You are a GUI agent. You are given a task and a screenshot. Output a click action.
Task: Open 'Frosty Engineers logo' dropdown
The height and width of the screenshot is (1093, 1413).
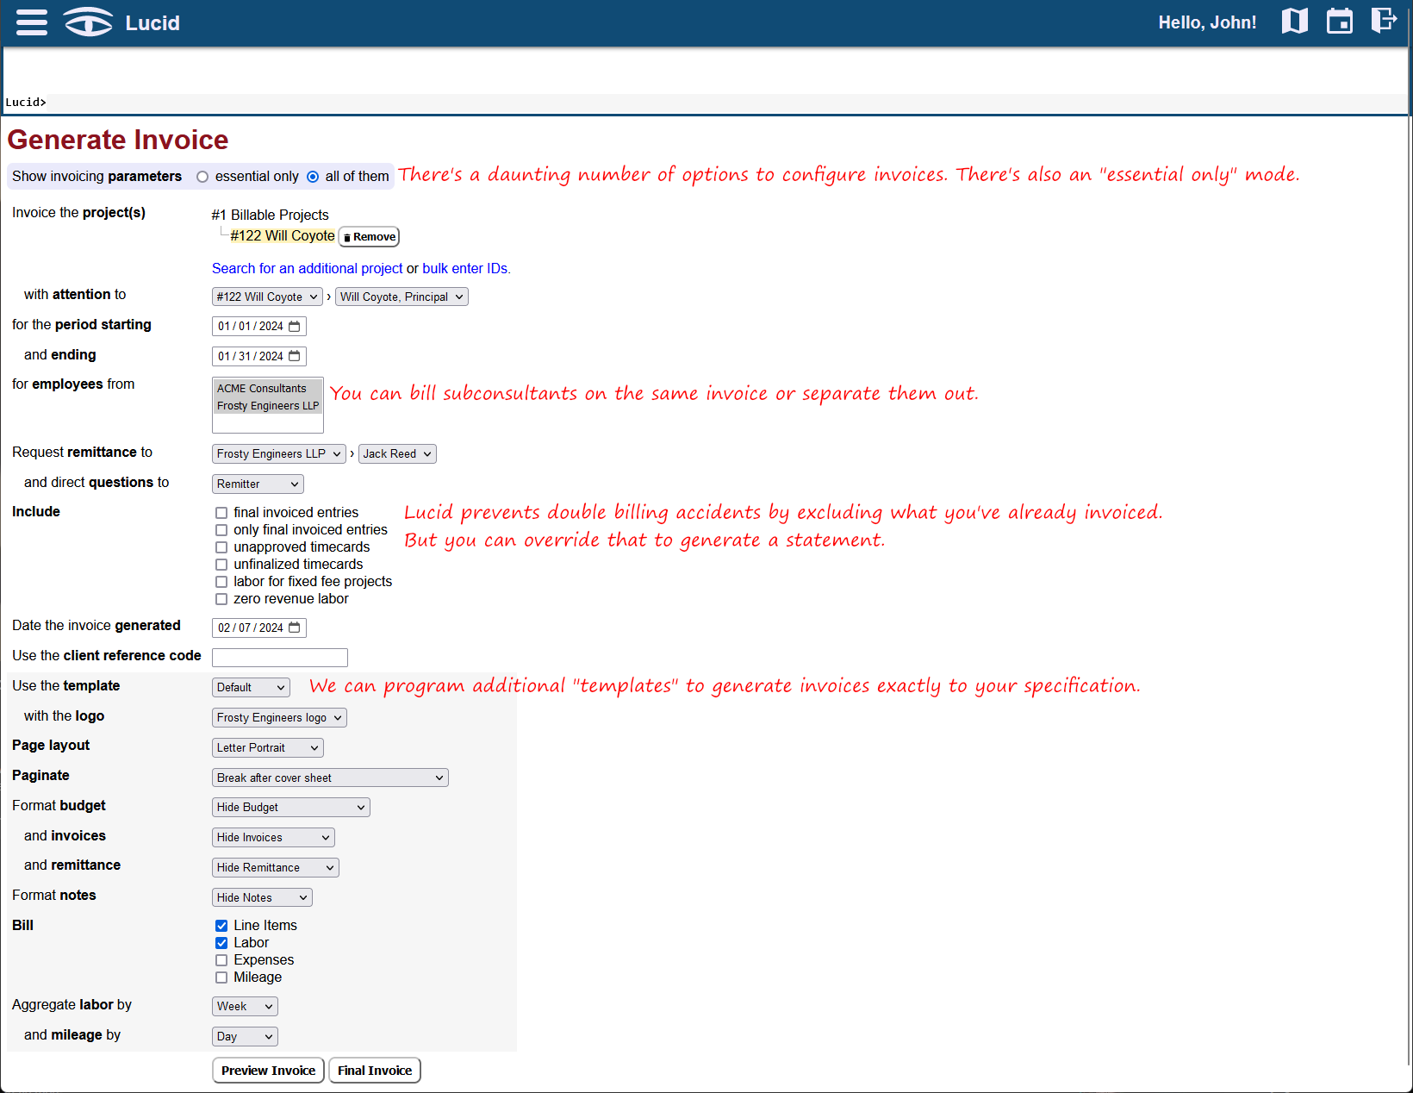click(x=279, y=717)
